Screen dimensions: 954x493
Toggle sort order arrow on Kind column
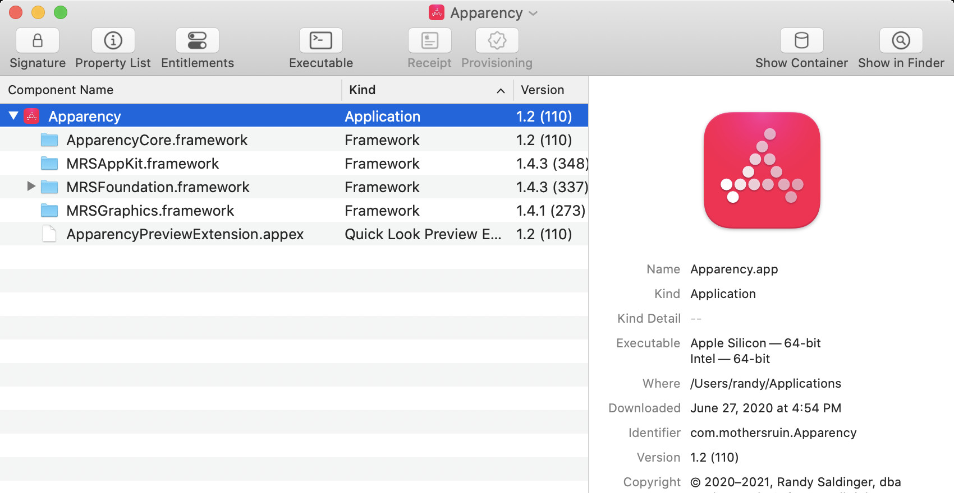pyautogui.click(x=501, y=91)
